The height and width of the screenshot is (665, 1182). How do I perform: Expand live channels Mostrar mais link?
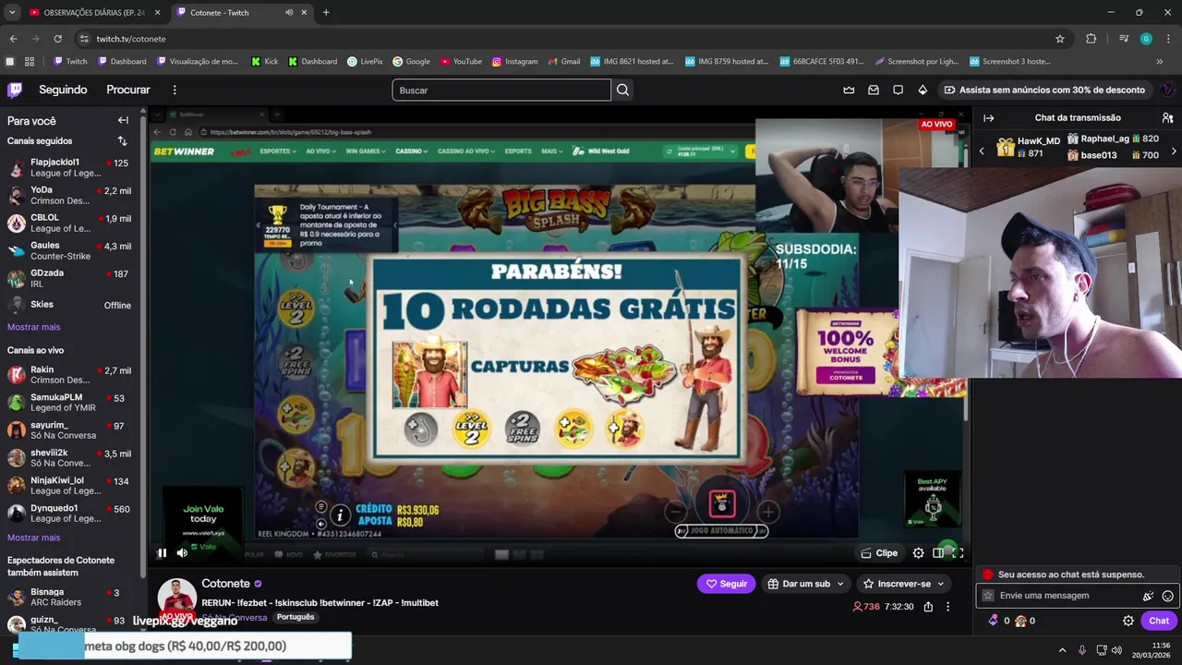[x=33, y=538]
